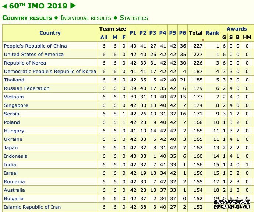The height and width of the screenshot is (212, 254).
Task: Sort by Rank column header
Action: [212, 33]
